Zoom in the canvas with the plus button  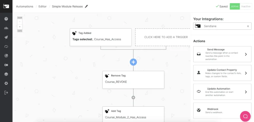tap(20, 22)
